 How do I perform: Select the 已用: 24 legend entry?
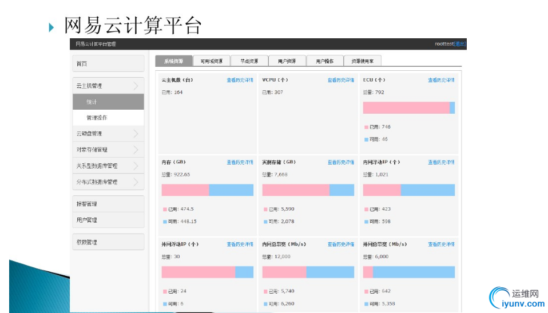(x=174, y=291)
